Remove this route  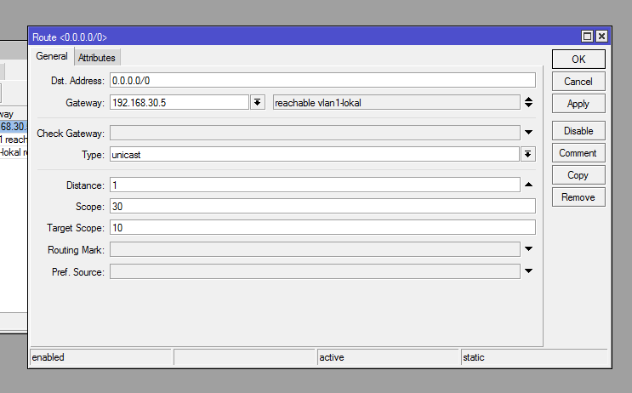578,197
